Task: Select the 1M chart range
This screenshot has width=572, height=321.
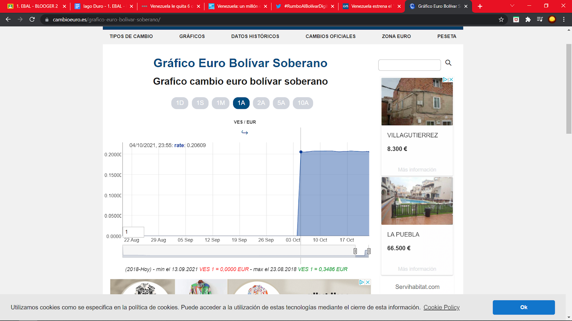Action: [221, 103]
